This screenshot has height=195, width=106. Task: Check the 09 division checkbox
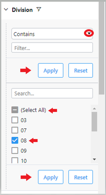tap(15, 151)
